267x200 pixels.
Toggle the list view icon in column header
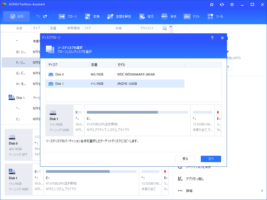pyautogui.click(x=165, y=29)
